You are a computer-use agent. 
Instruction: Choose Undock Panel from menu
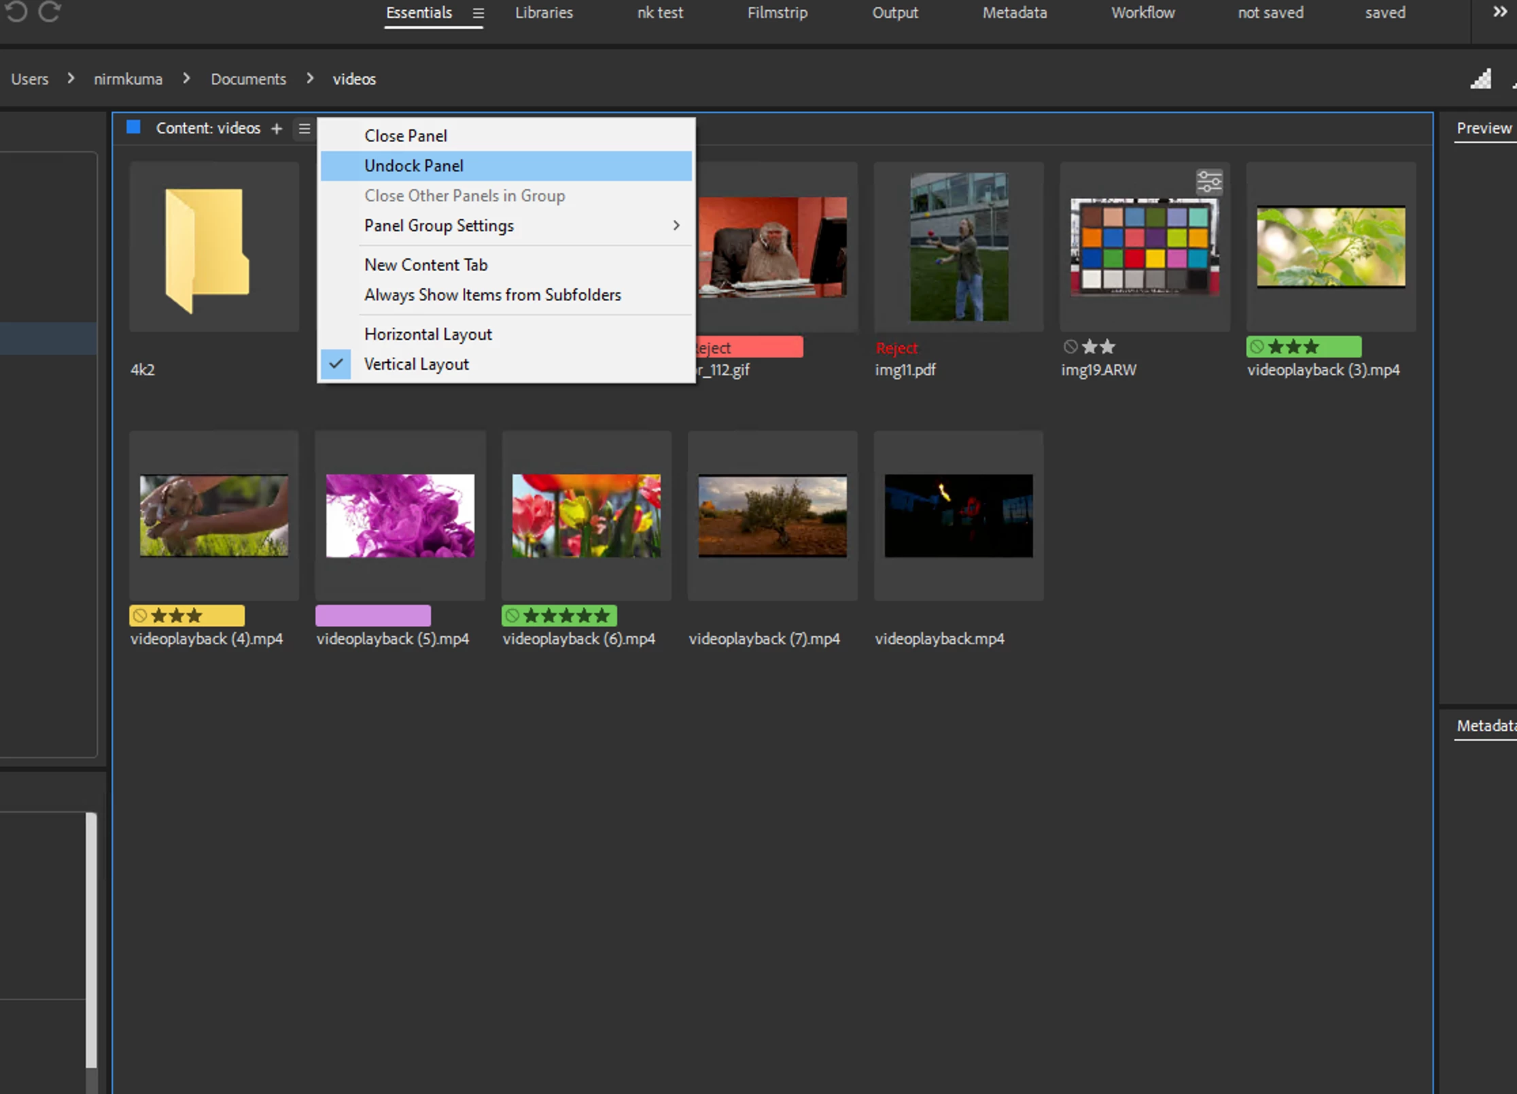[413, 166]
